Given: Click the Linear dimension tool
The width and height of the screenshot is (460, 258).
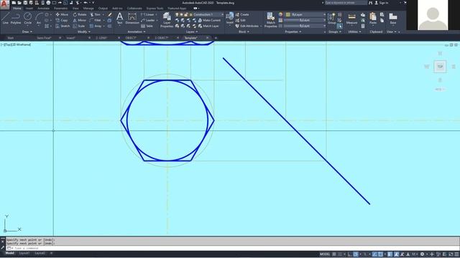Looking at the screenshot, I should (x=147, y=14).
